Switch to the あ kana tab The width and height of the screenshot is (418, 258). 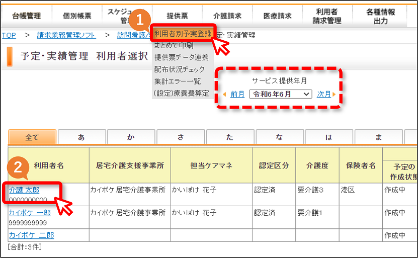coord(81,137)
